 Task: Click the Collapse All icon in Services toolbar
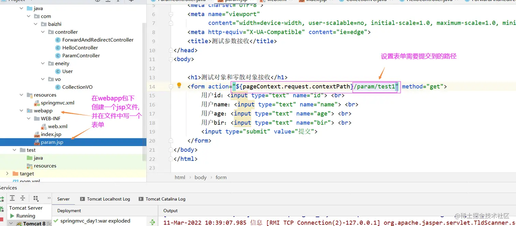point(23,198)
